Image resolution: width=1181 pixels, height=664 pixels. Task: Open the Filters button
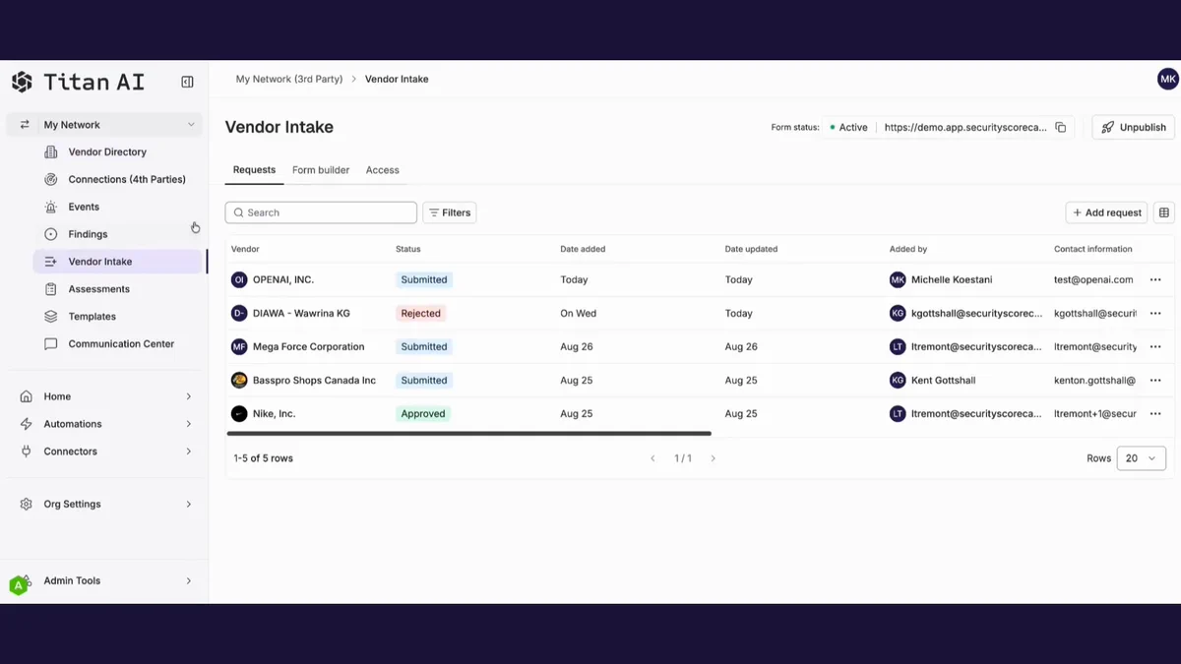point(450,212)
